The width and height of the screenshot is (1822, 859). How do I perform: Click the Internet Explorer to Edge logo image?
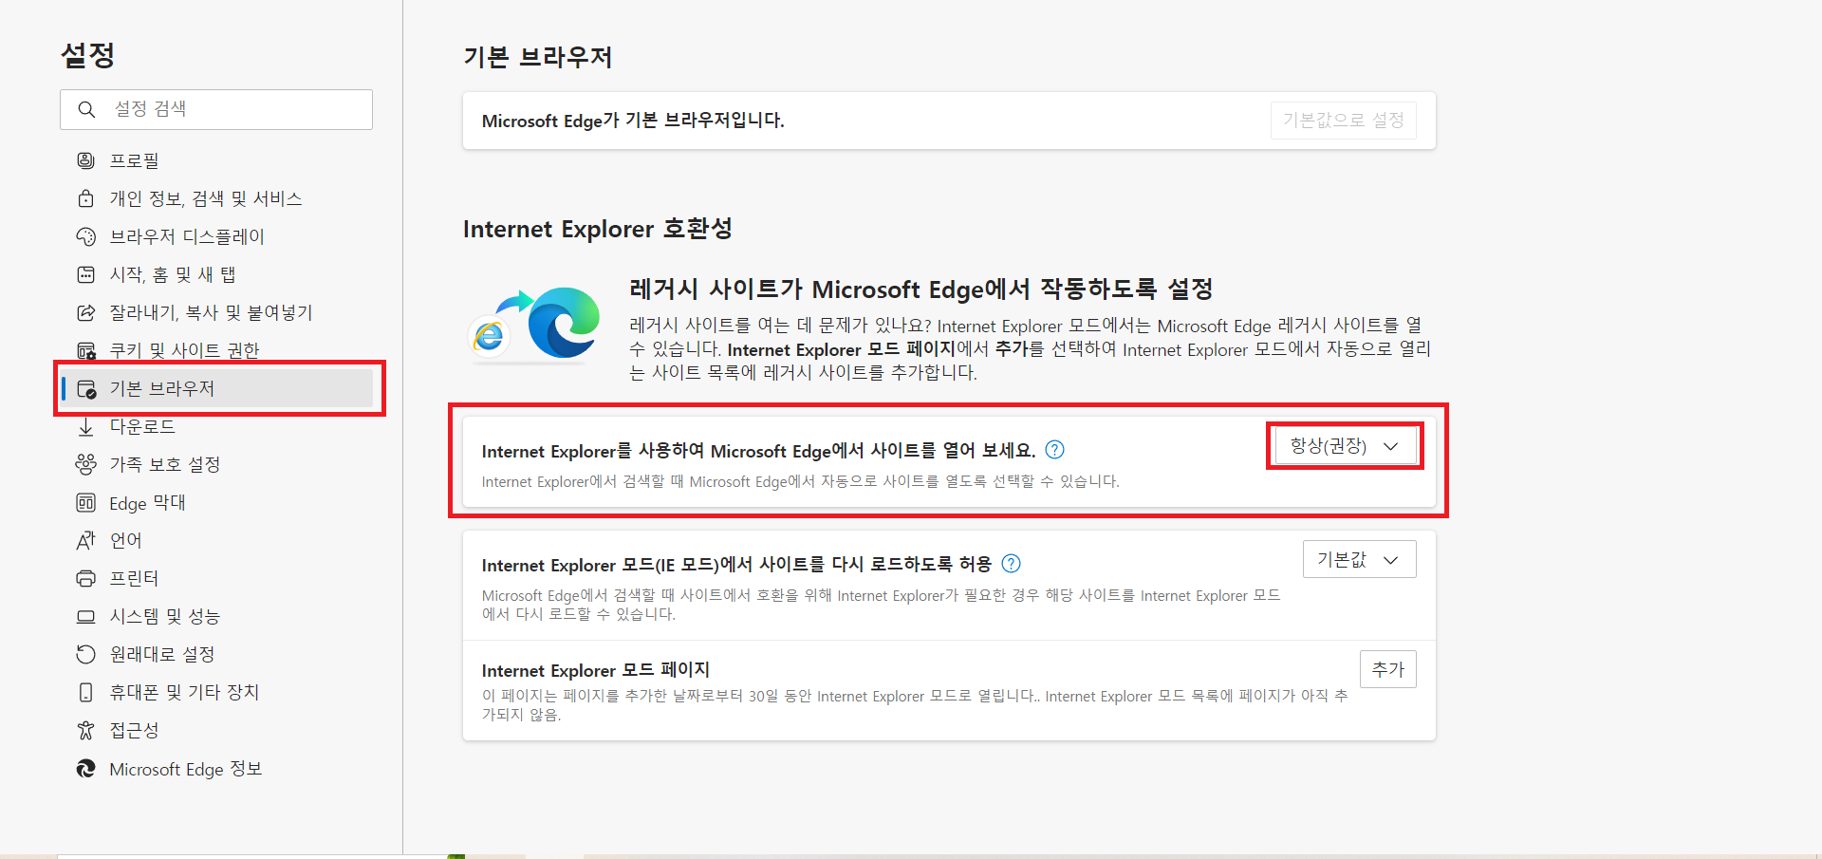pos(536,326)
